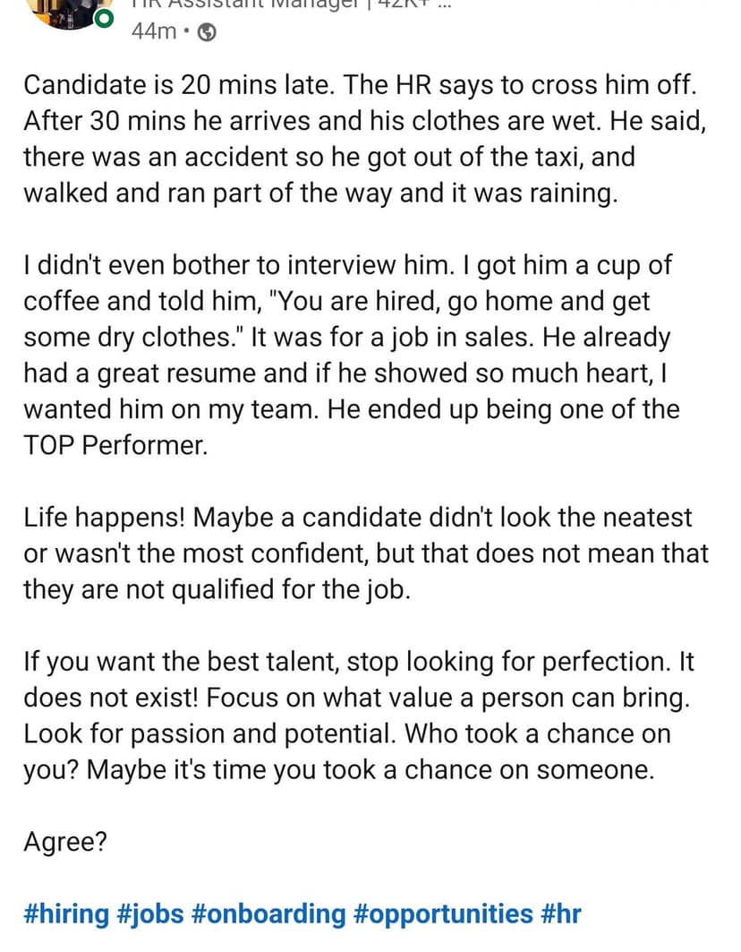Click the globe public visibility icon
The height and width of the screenshot is (952, 741).
pyautogui.click(x=206, y=32)
